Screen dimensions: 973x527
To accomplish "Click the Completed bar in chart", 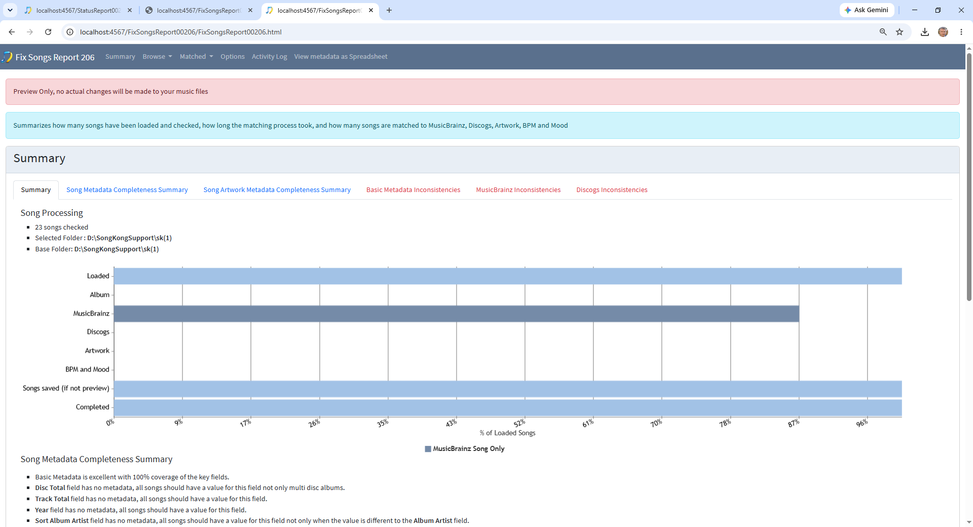I will (x=508, y=407).
